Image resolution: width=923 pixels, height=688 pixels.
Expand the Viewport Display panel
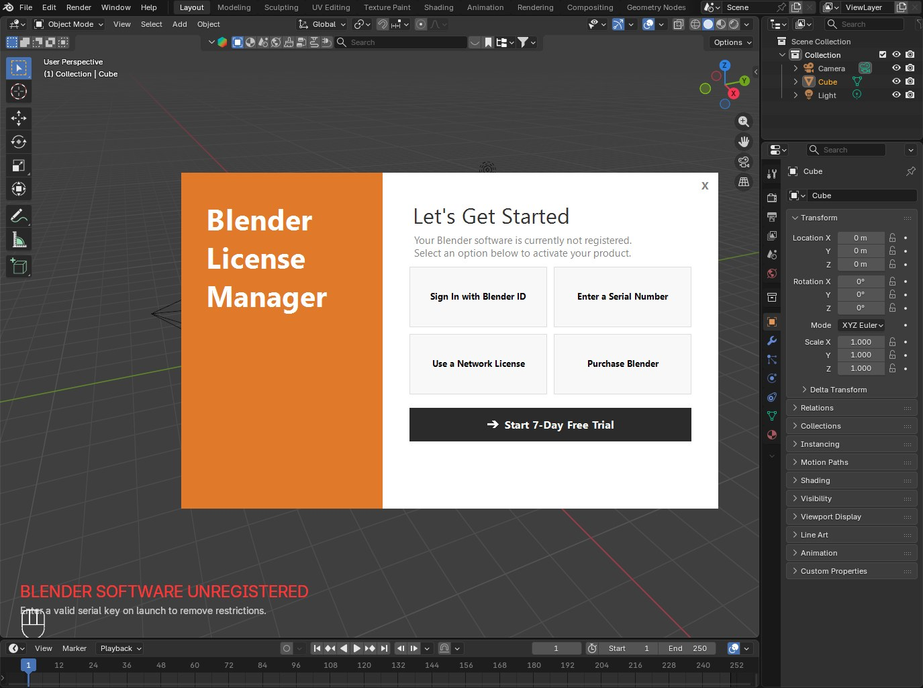pyautogui.click(x=851, y=517)
